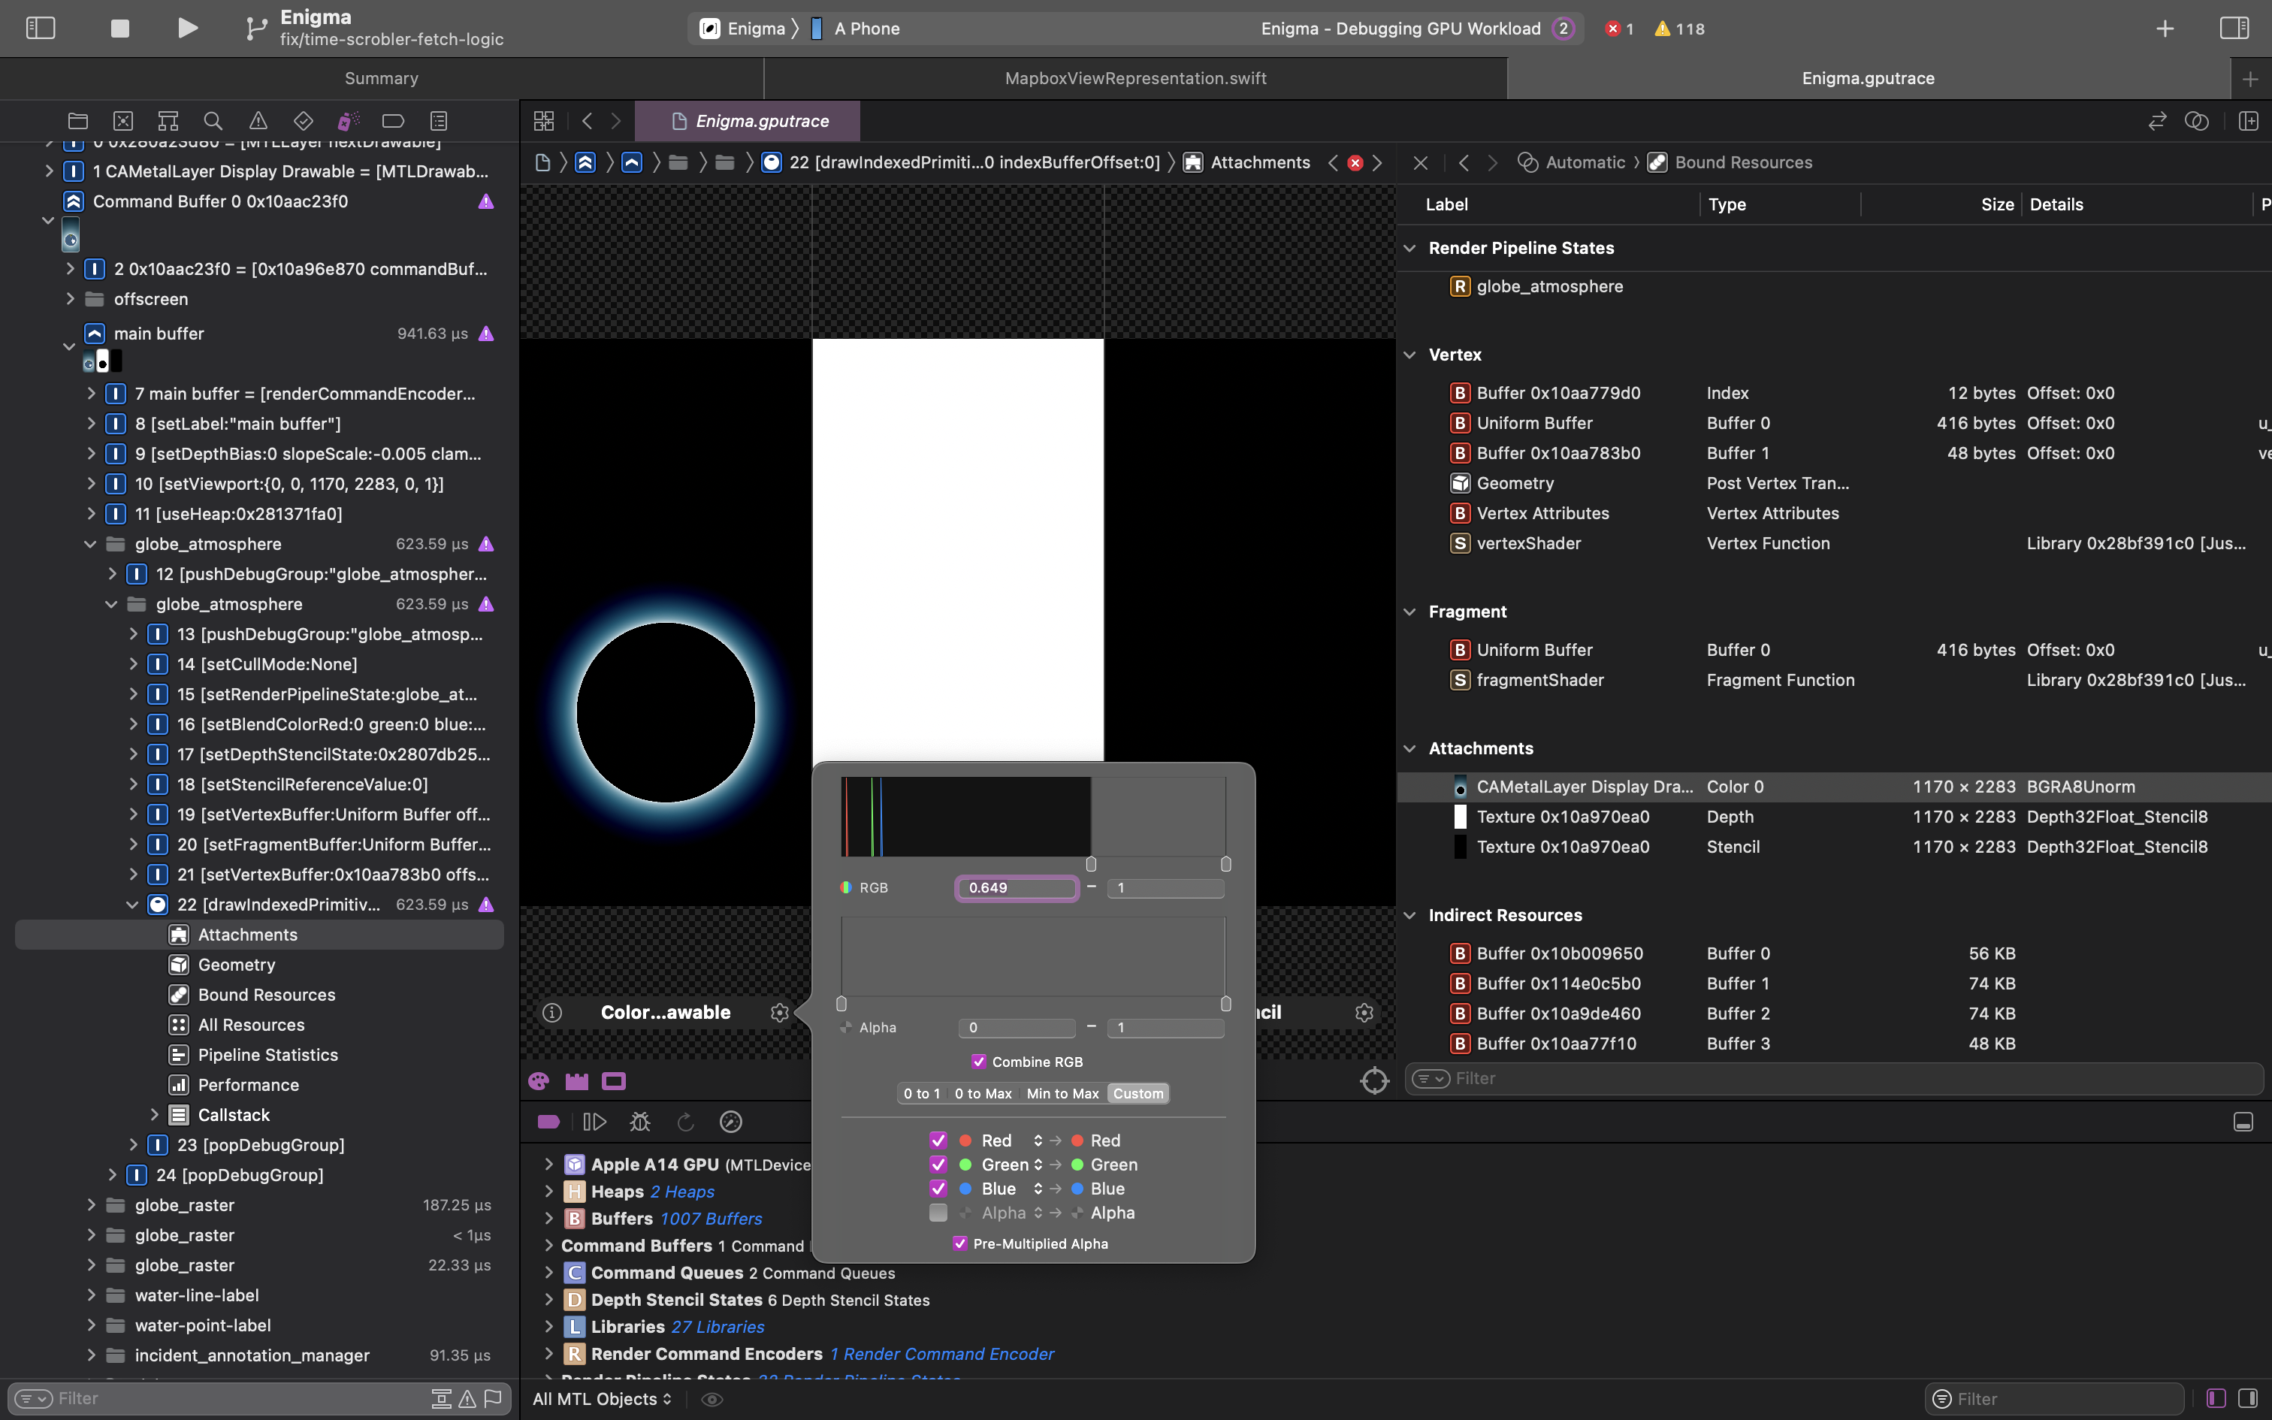Click the RGB minimum histogram slider handle
The width and height of the screenshot is (2272, 1420).
coord(1091,864)
